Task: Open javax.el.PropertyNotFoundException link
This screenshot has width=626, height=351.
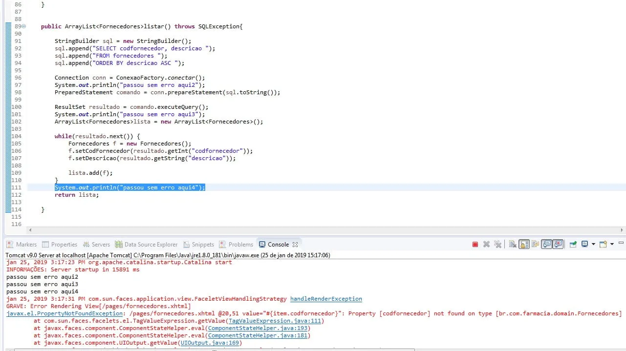Action: click(x=64, y=313)
